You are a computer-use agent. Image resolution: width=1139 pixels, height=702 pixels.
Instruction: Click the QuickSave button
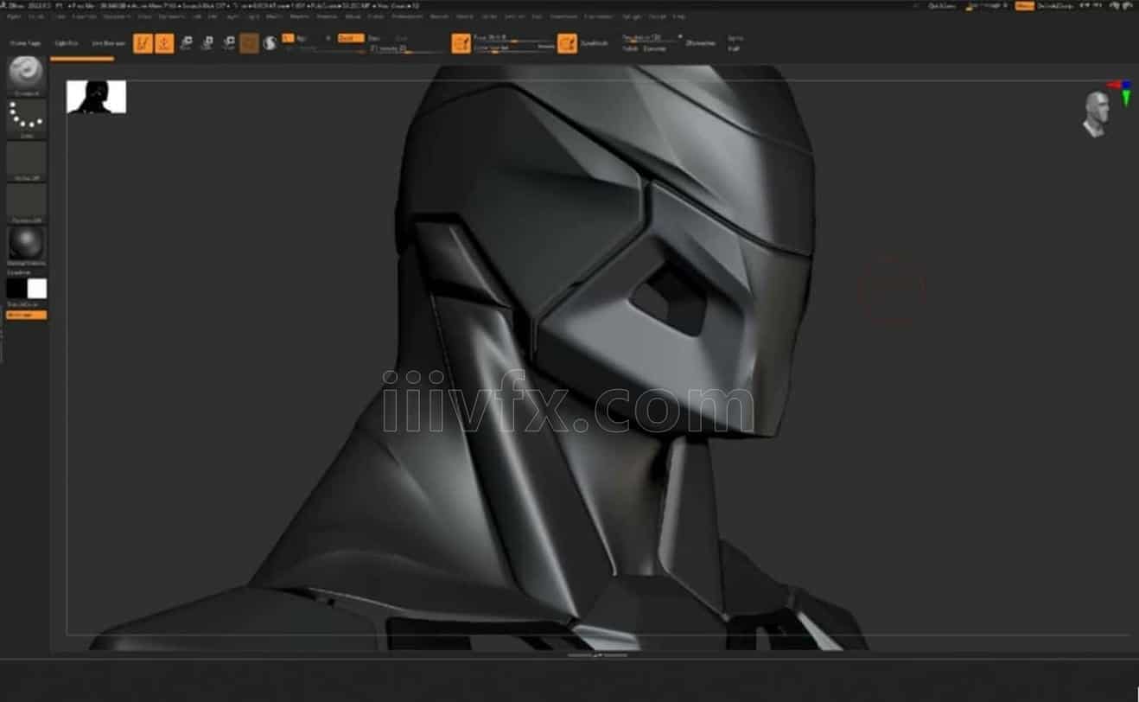943,6
